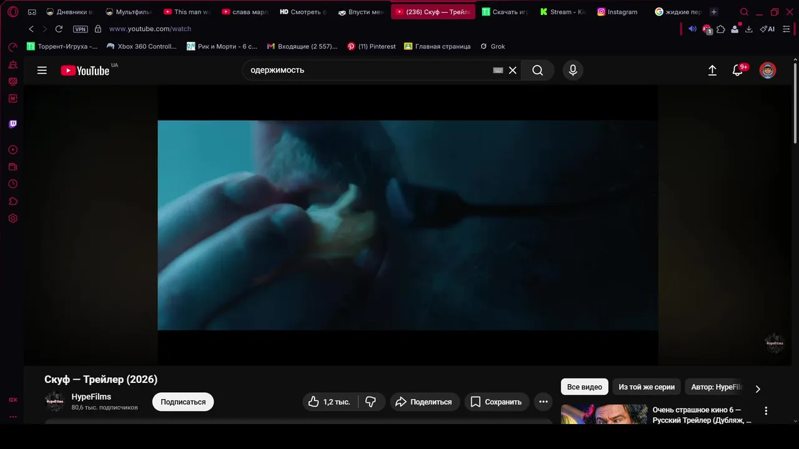The height and width of the screenshot is (449, 799).
Task: Toggle the VPN badge in the address bar
Action: 81,29
